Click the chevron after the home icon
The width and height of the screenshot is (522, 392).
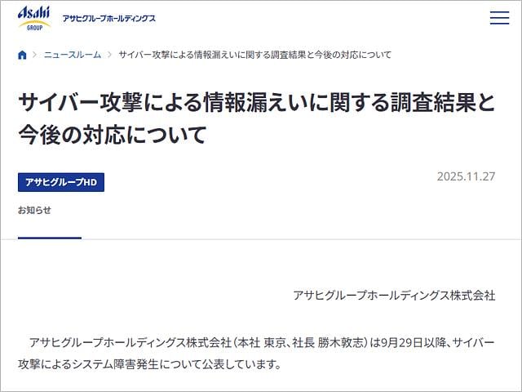34,55
